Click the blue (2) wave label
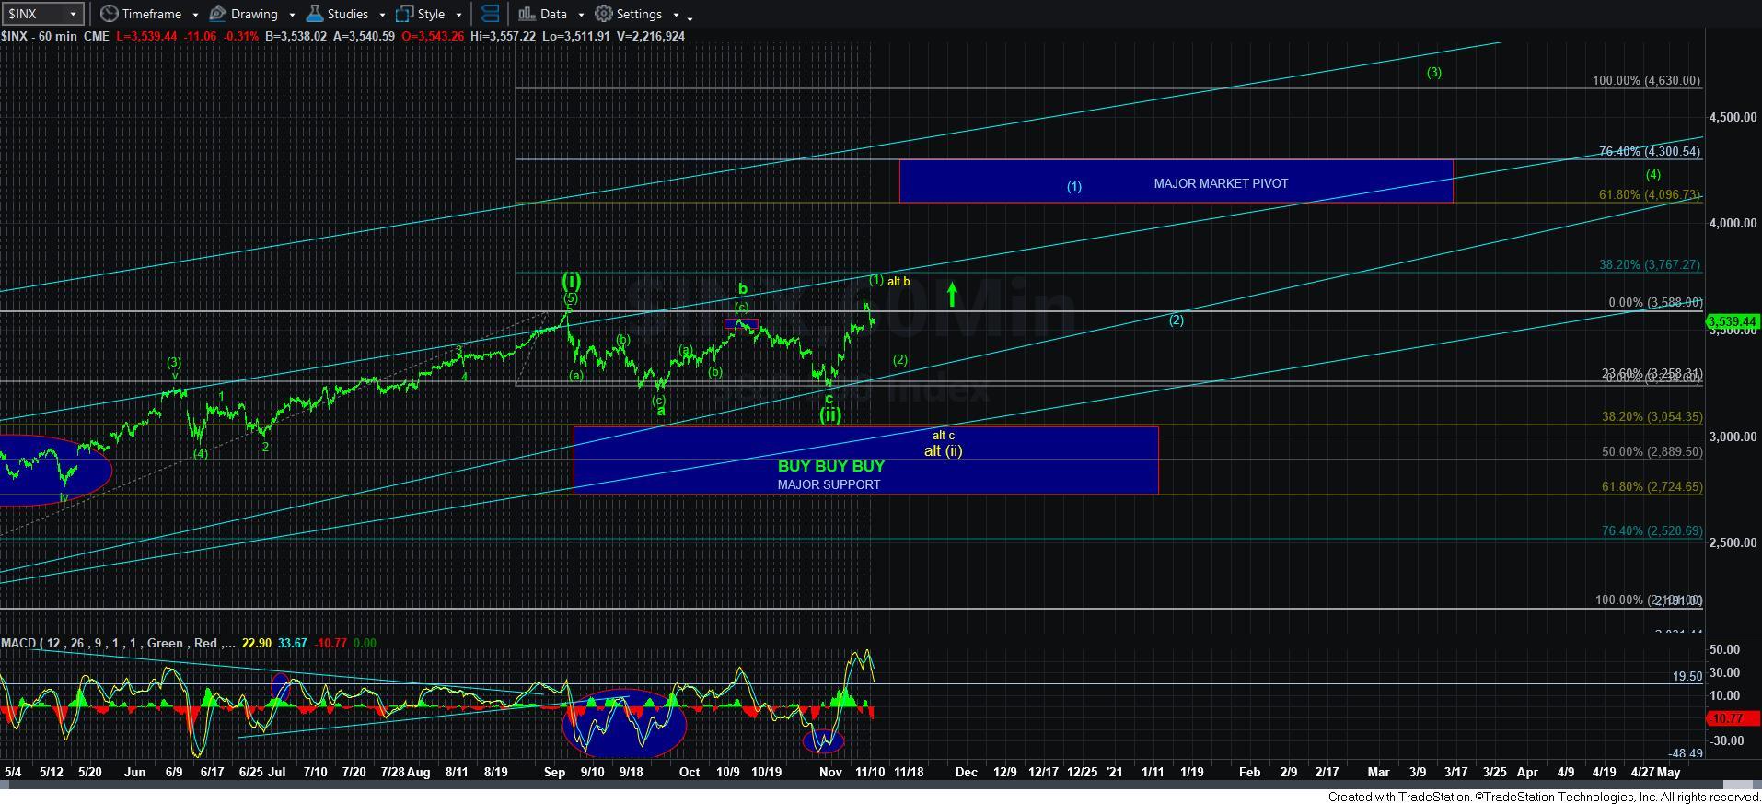The image size is (1762, 804). (1176, 320)
